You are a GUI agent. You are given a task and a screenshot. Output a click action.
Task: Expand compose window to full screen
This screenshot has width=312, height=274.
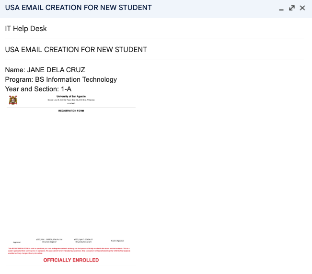[x=292, y=8]
